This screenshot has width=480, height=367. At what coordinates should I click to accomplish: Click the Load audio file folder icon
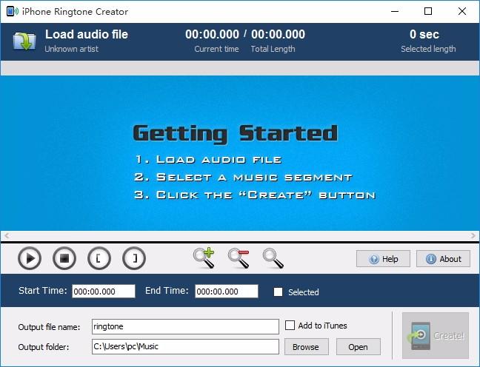point(24,41)
